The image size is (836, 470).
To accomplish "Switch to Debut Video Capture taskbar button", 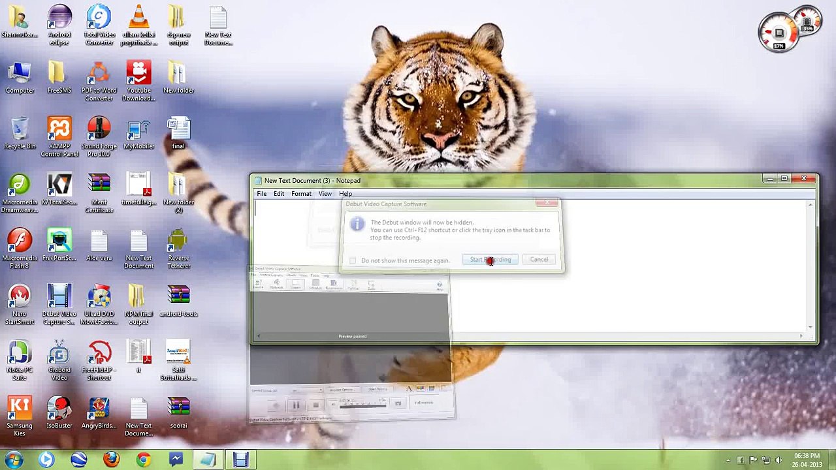I will click(241, 460).
